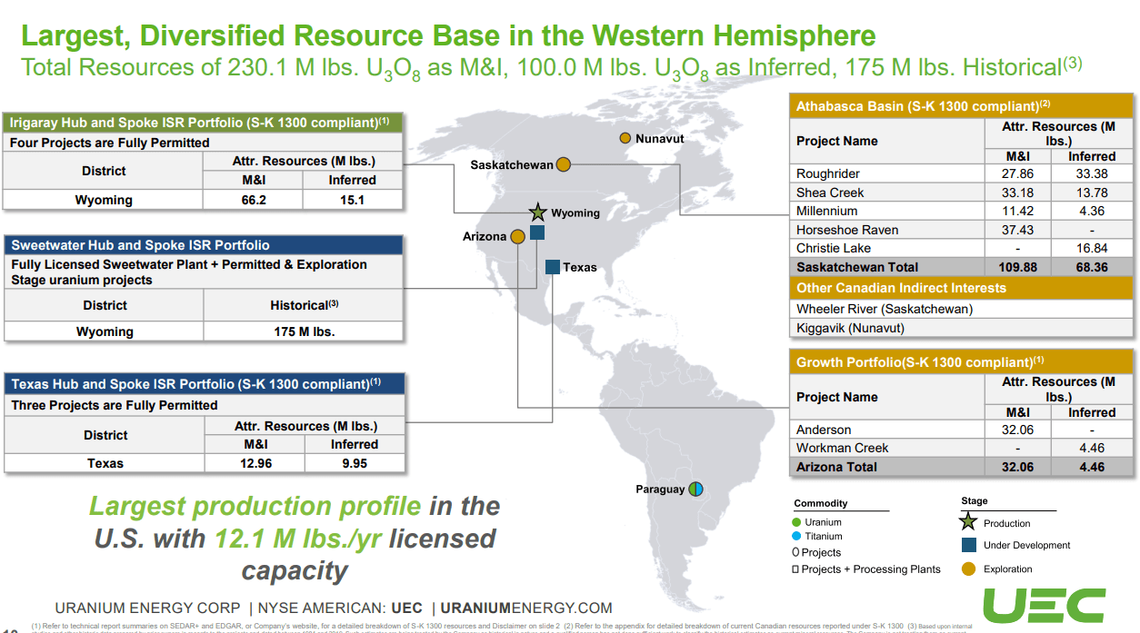This screenshot has width=1140, height=633.
Task: Click the Saskatchewan exploration marker on the map
Action: 564,164
